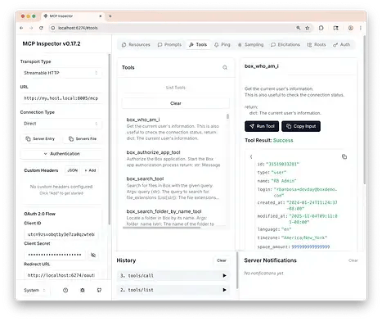This screenshot has width=382, height=321.
Task: Click the Client Secret input field
Action: [55, 255]
